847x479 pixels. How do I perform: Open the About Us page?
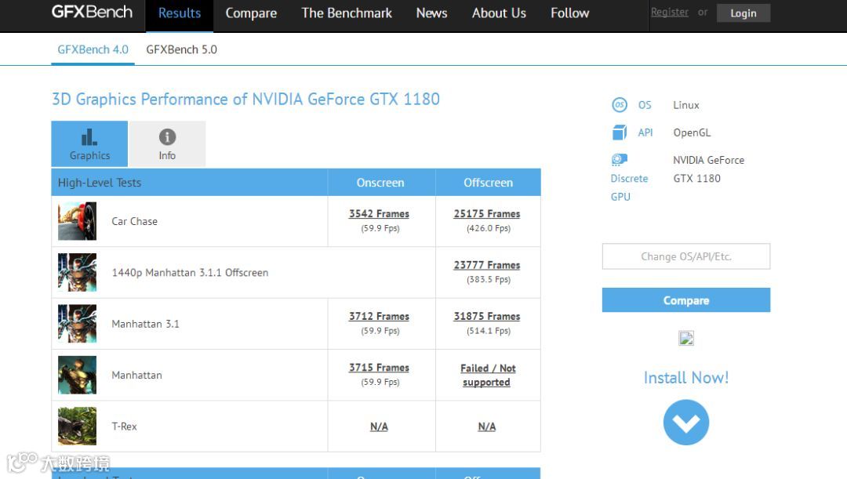[499, 13]
